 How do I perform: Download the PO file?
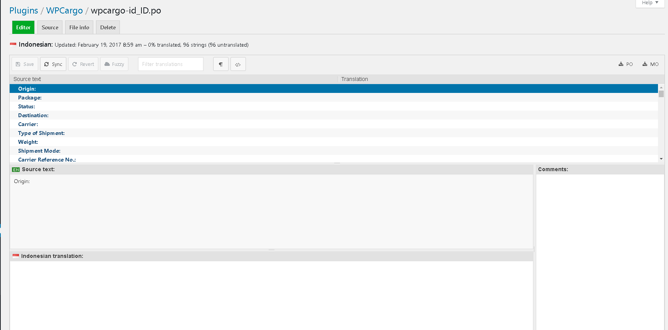click(x=626, y=64)
